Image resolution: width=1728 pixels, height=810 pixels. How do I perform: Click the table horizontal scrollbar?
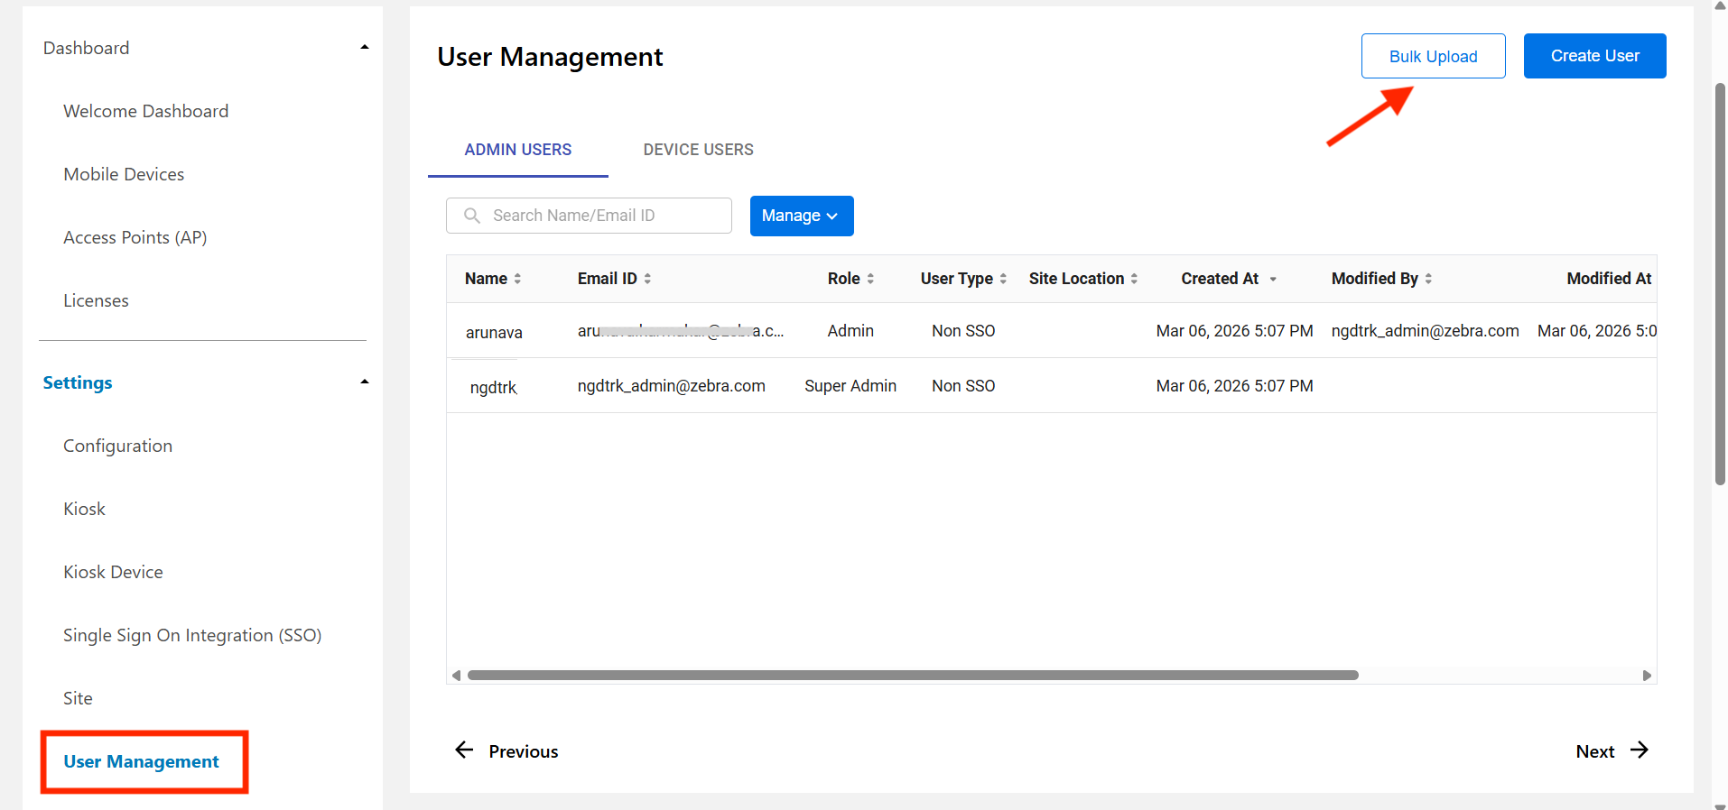912,676
